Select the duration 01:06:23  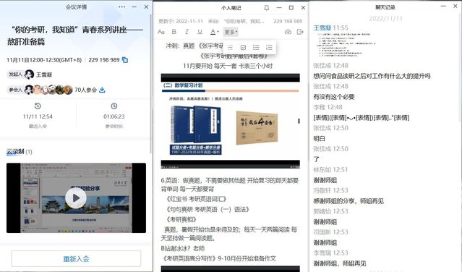coord(114,116)
